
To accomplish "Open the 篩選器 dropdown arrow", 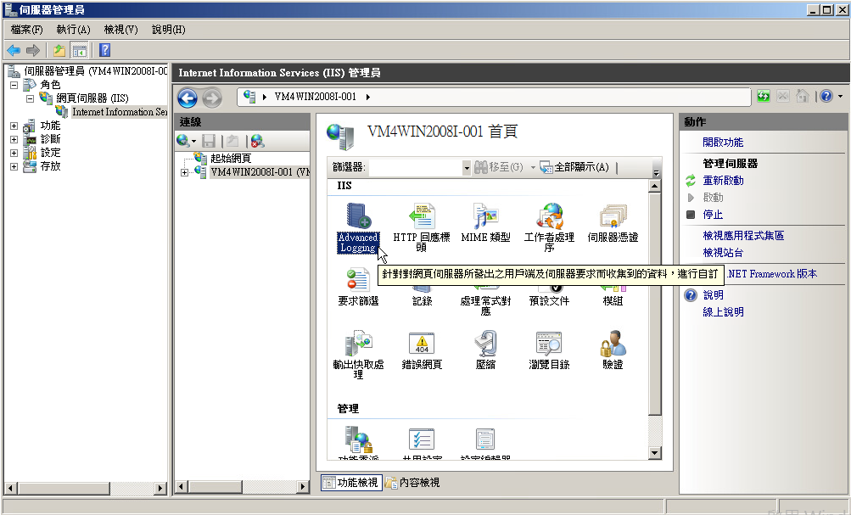I will coord(466,168).
